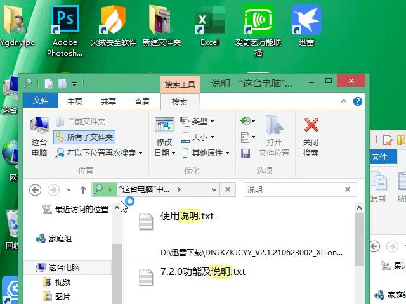
Task: Expand the address bar history dropdown
Action: coord(214,190)
